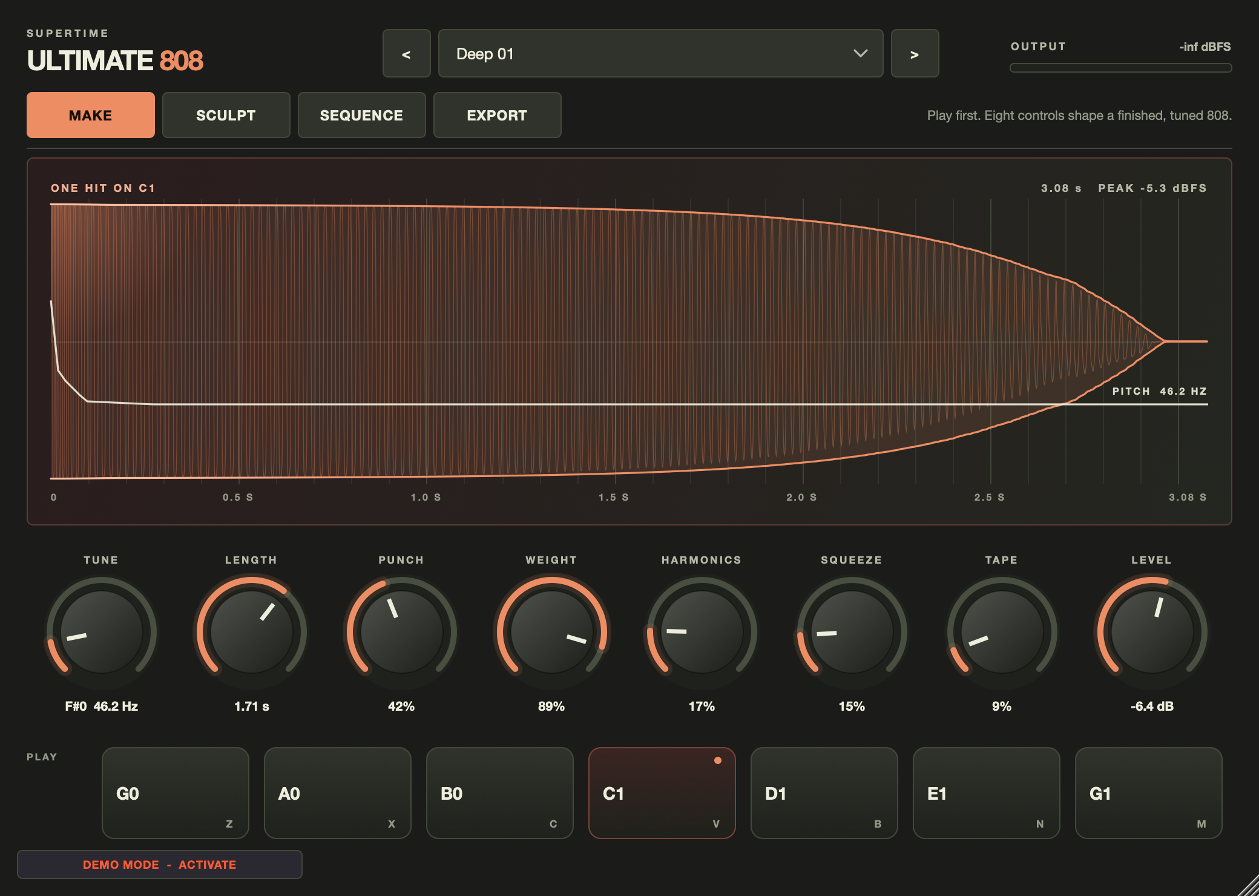
Task: Trigger the A0 pad
Action: (338, 793)
